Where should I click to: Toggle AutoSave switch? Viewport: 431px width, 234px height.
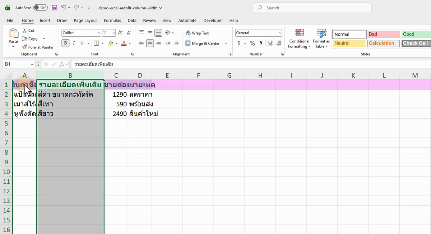40,8
